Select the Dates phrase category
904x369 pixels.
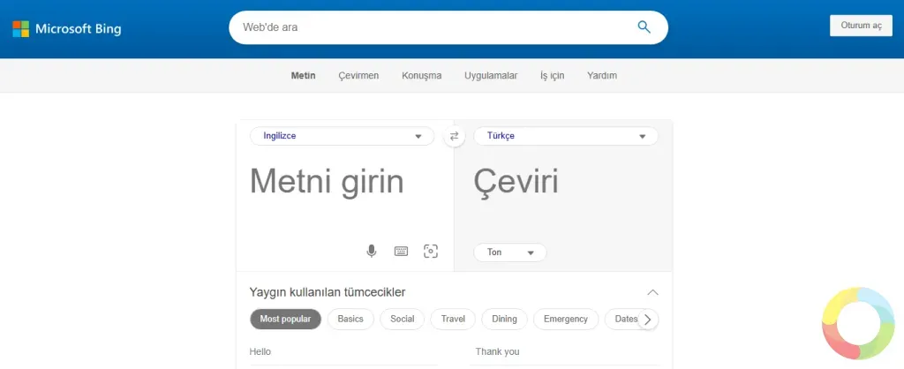(x=624, y=319)
